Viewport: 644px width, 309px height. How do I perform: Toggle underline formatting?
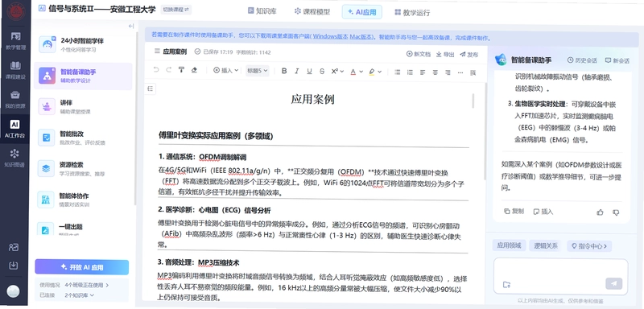[x=309, y=71]
